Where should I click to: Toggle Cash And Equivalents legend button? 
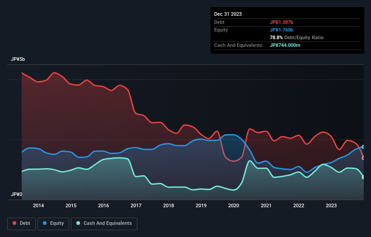coord(104,223)
